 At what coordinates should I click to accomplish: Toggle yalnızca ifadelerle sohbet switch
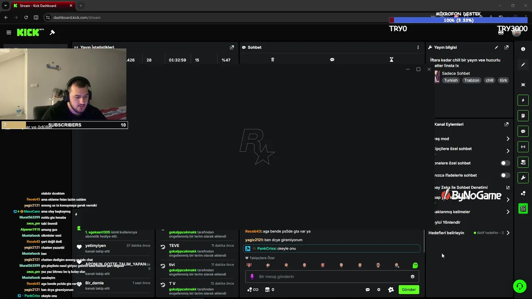click(x=505, y=175)
